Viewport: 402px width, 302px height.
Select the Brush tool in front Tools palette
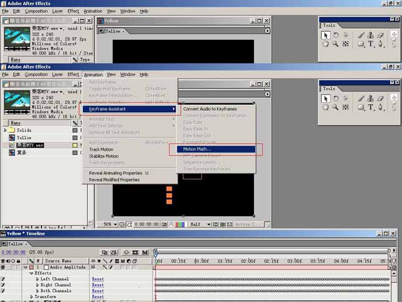pyautogui.click(x=361, y=98)
